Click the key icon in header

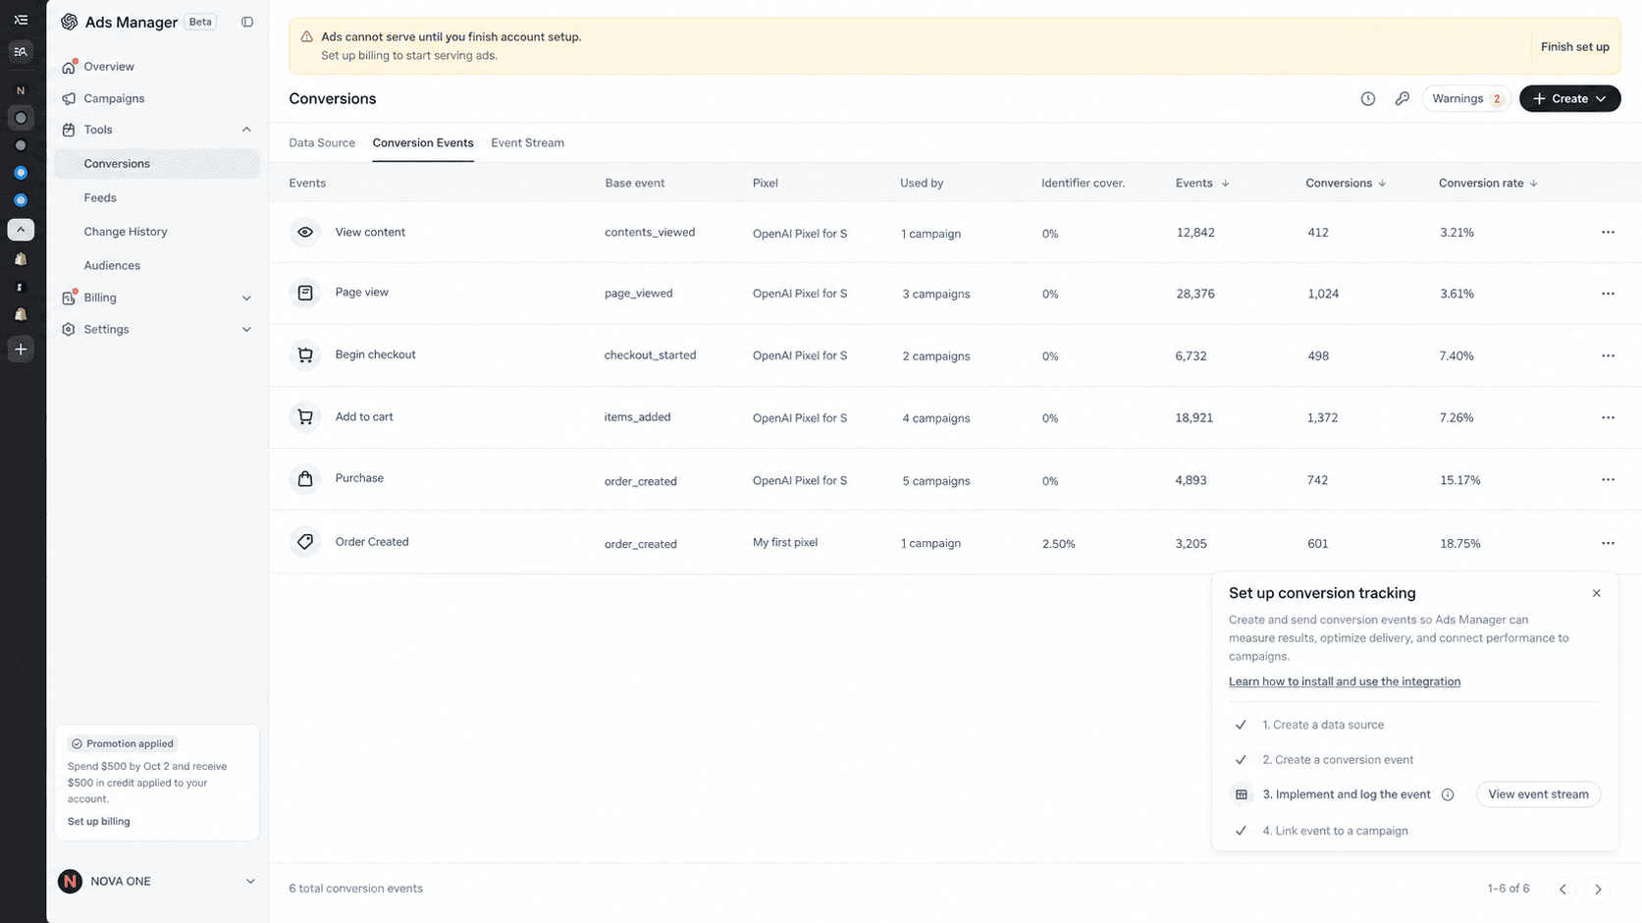coord(1402,98)
